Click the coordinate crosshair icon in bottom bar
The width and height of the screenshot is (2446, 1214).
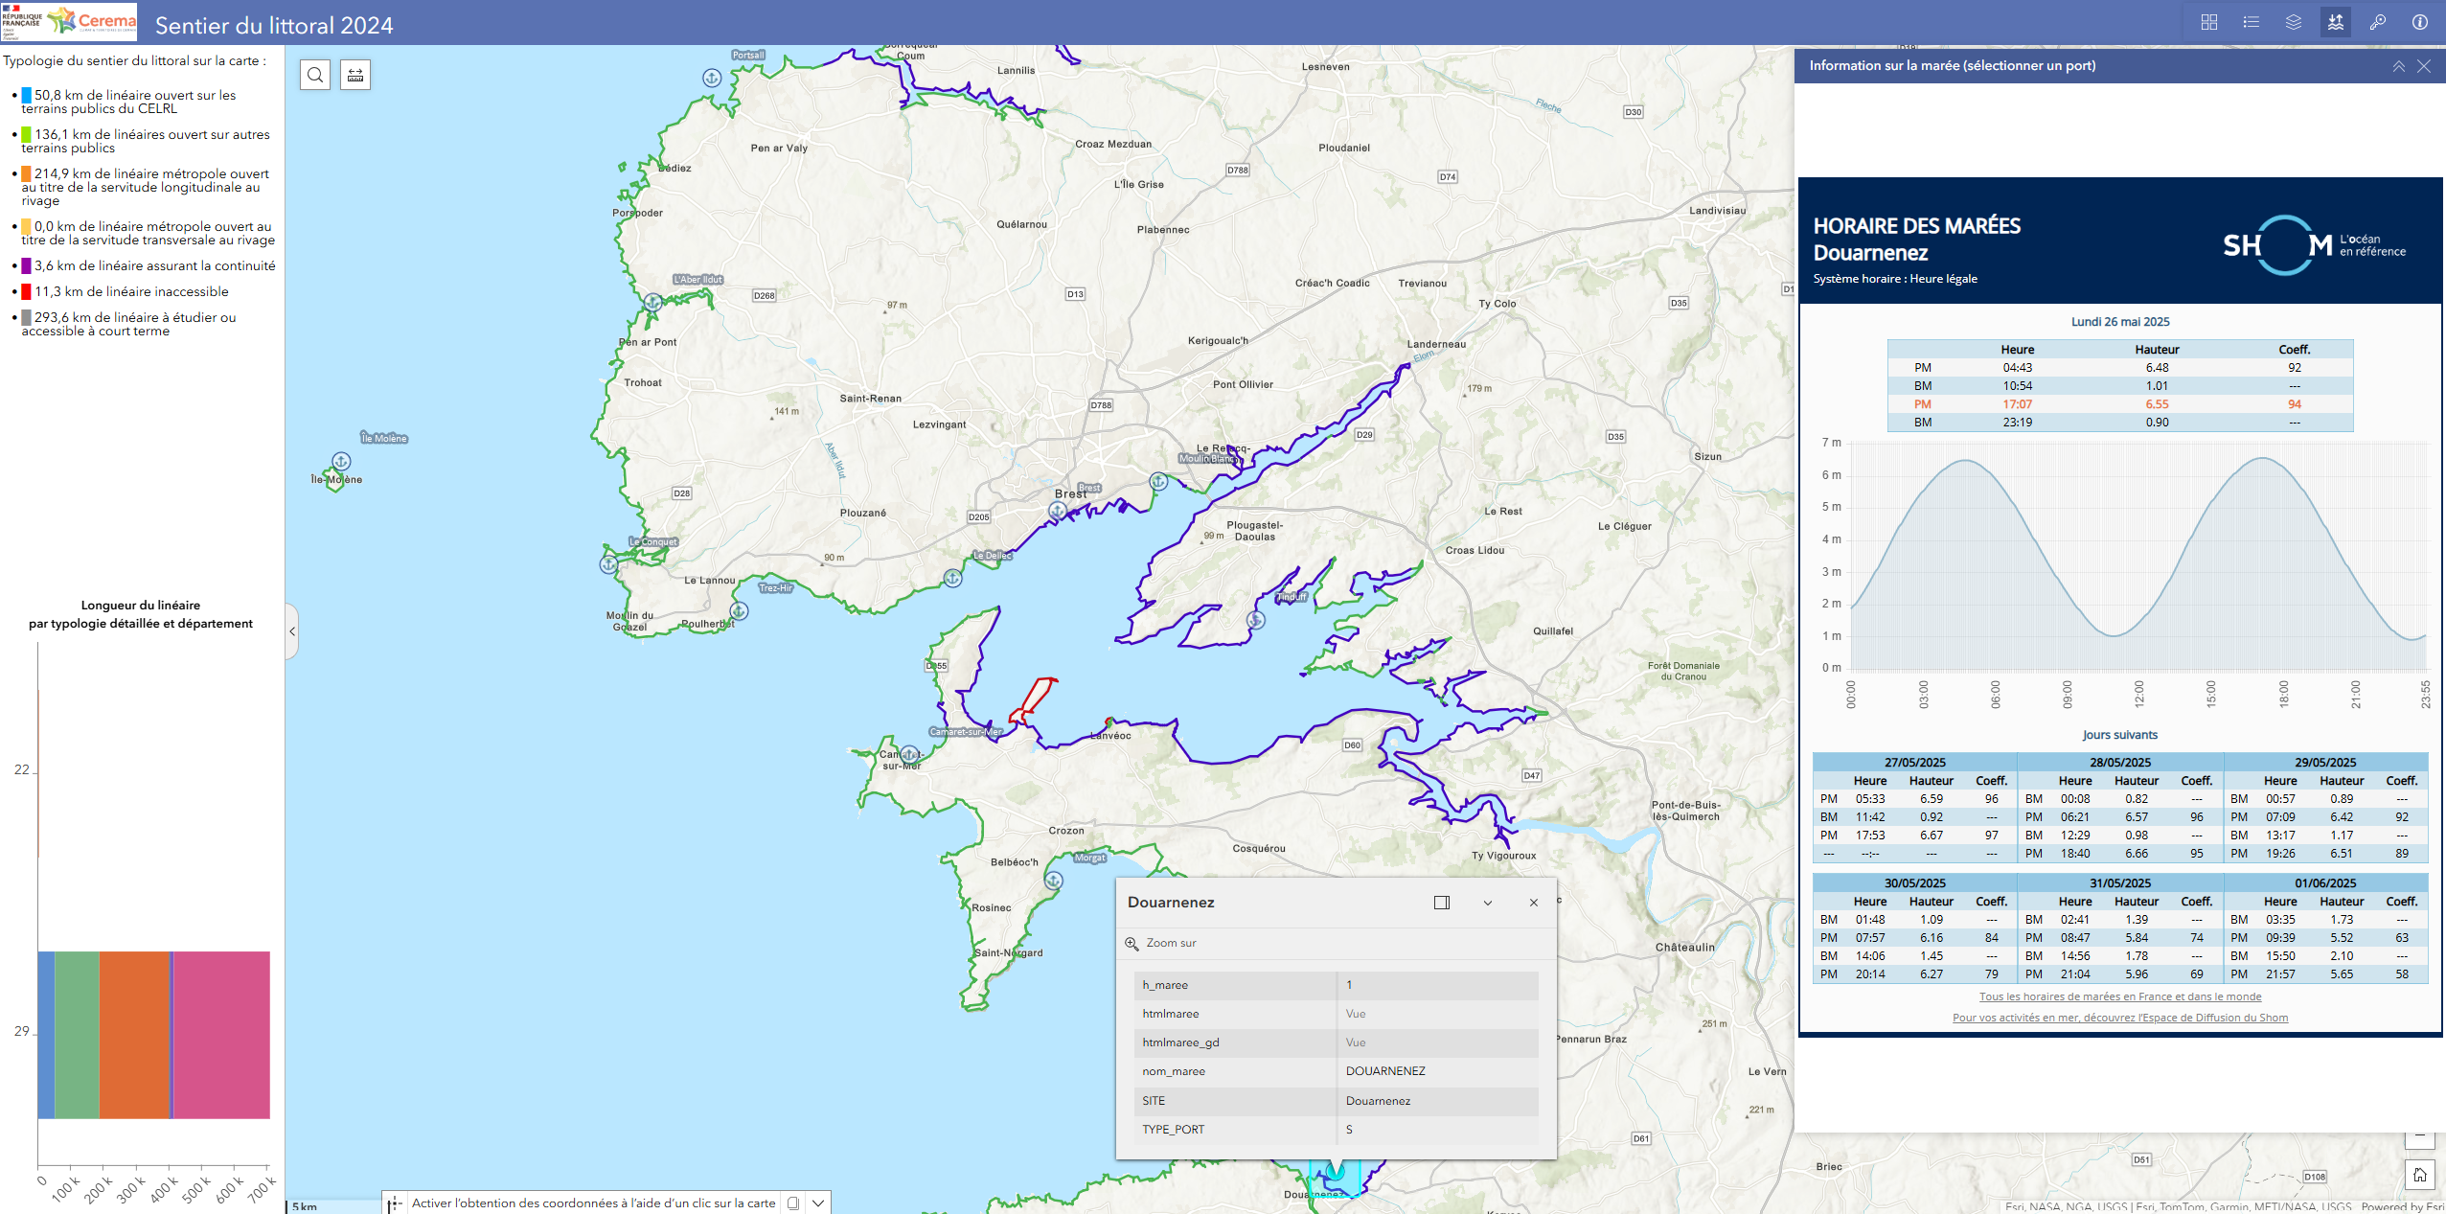point(395,1203)
